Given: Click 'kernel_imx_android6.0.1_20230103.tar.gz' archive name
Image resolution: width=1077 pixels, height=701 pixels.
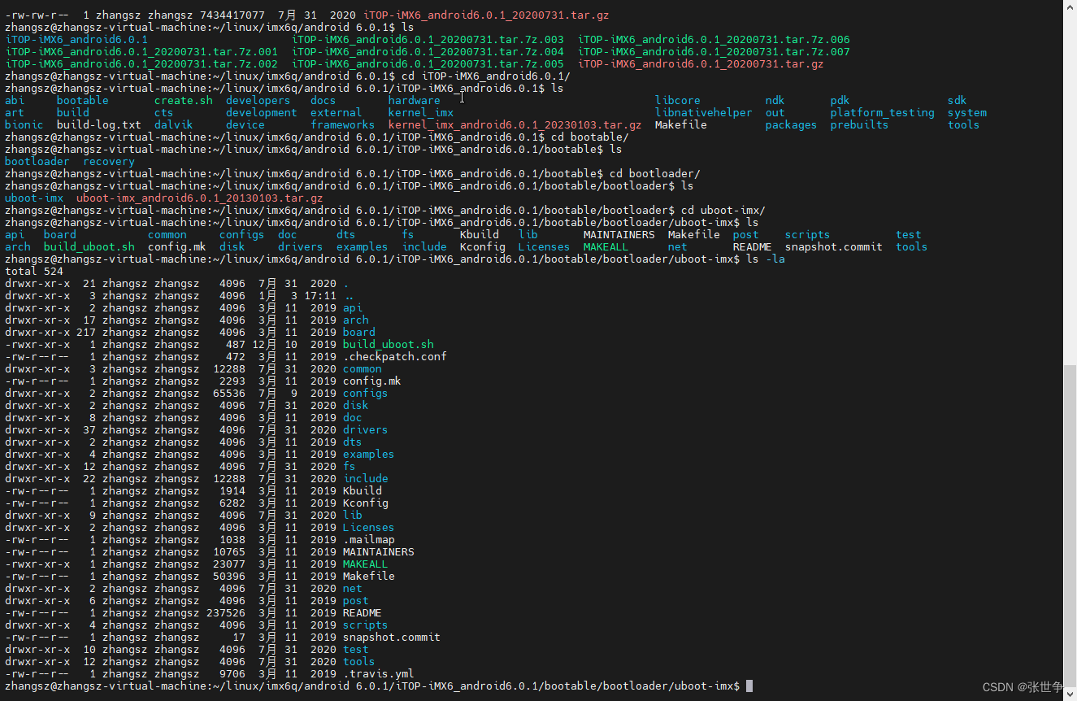Looking at the screenshot, I should click(x=515, y=125).
